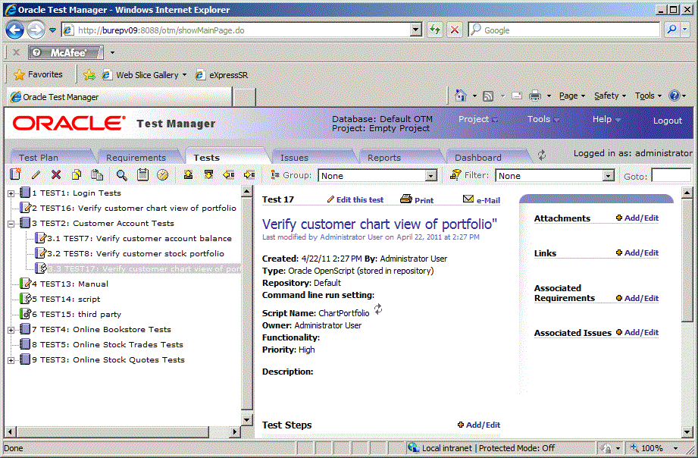Click the browser Refresh green arrows icon
The image size is (698, 458).
pos(434,30)
